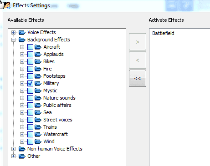
Task: Click the Footsteps folder icon
Action: [x=38, y=76]
